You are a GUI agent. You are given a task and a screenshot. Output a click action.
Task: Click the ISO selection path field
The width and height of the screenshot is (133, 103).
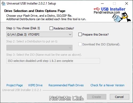(x=53, y=61)
